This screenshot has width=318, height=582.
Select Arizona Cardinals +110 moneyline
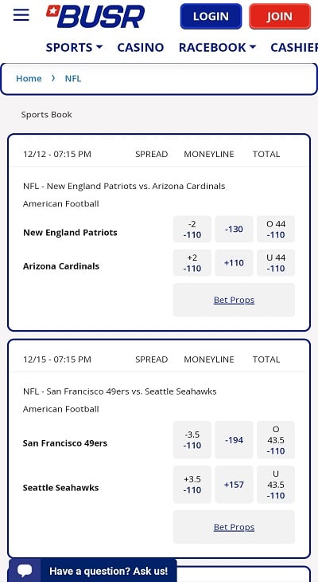(234, 263)
